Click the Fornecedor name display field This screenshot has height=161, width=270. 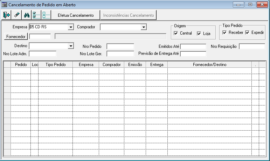[x=111, y=37]
